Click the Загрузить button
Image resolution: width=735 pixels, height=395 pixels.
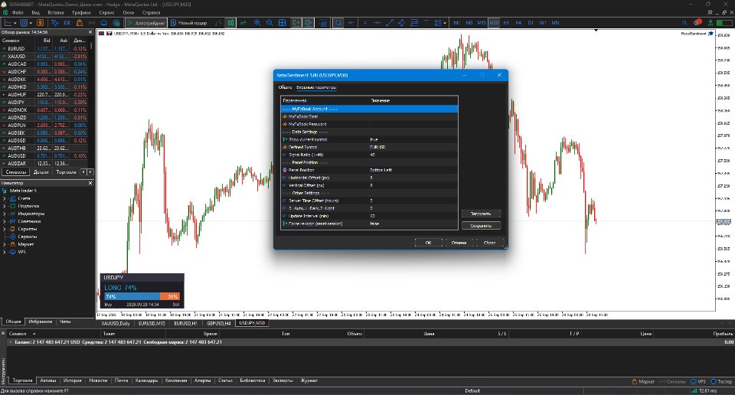point(481,214)
